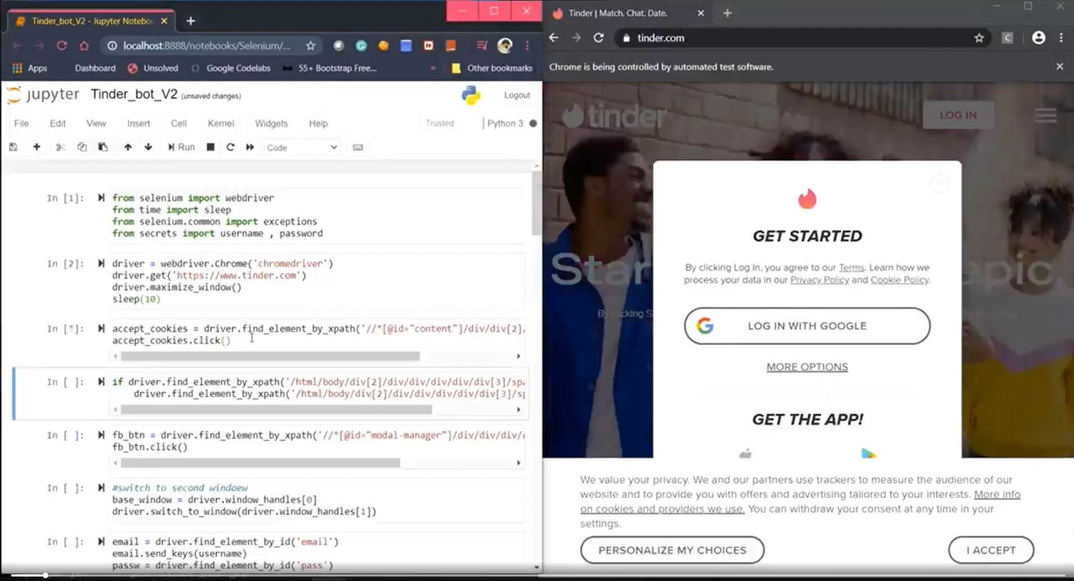
Task: Open the Help menu in Jupyter
Action: coord(318,123)
